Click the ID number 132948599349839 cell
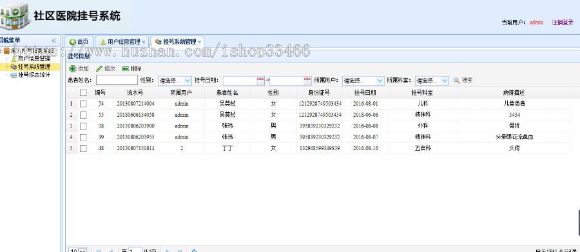 [320, 148]
